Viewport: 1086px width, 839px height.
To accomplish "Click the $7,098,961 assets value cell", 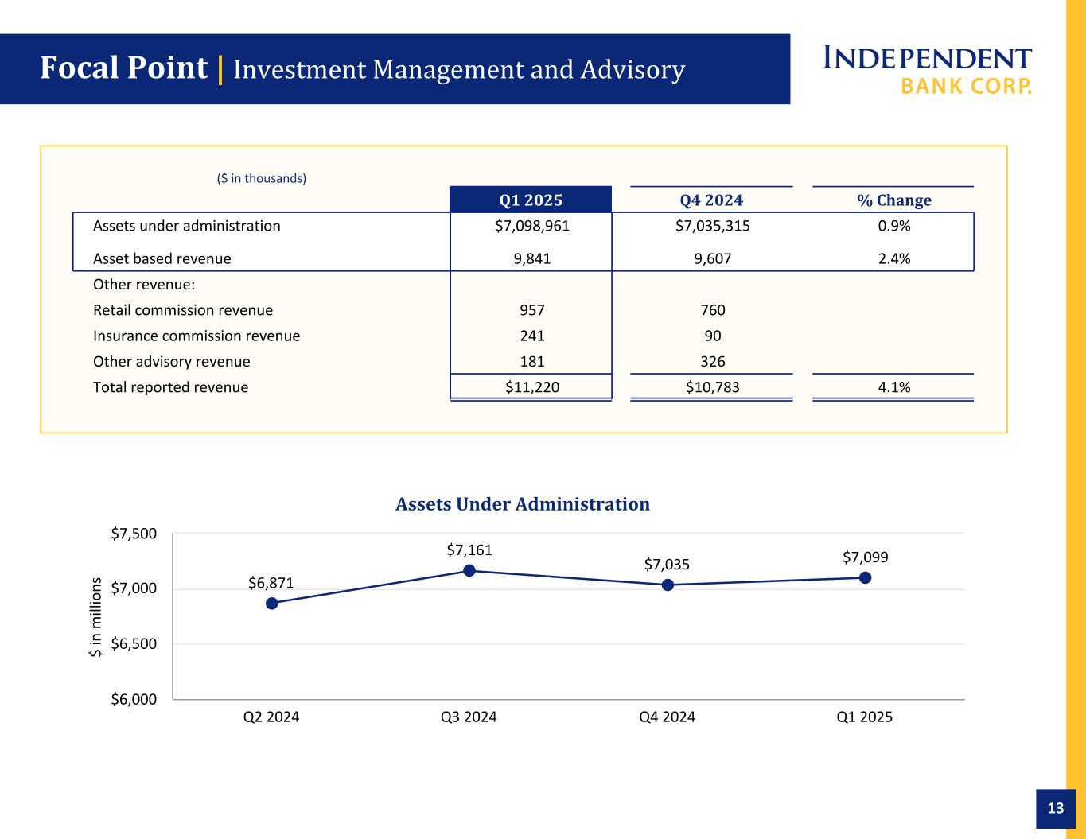I will [531, 226].
